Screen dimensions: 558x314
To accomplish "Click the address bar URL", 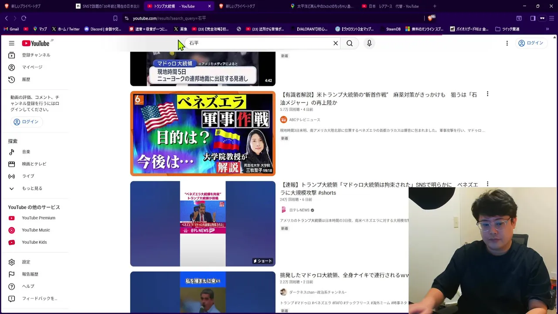I will [169, 18].
